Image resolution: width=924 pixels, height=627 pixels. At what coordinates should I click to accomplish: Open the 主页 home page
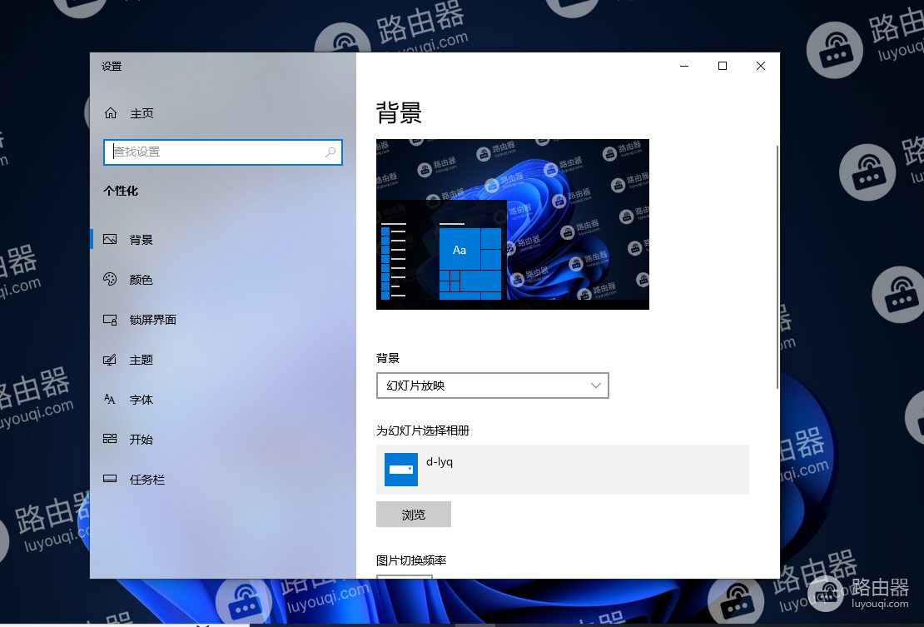coord(223,113)
